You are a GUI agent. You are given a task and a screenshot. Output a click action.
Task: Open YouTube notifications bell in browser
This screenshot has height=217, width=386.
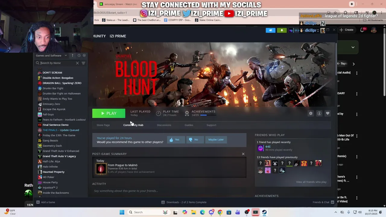point(362,30)
